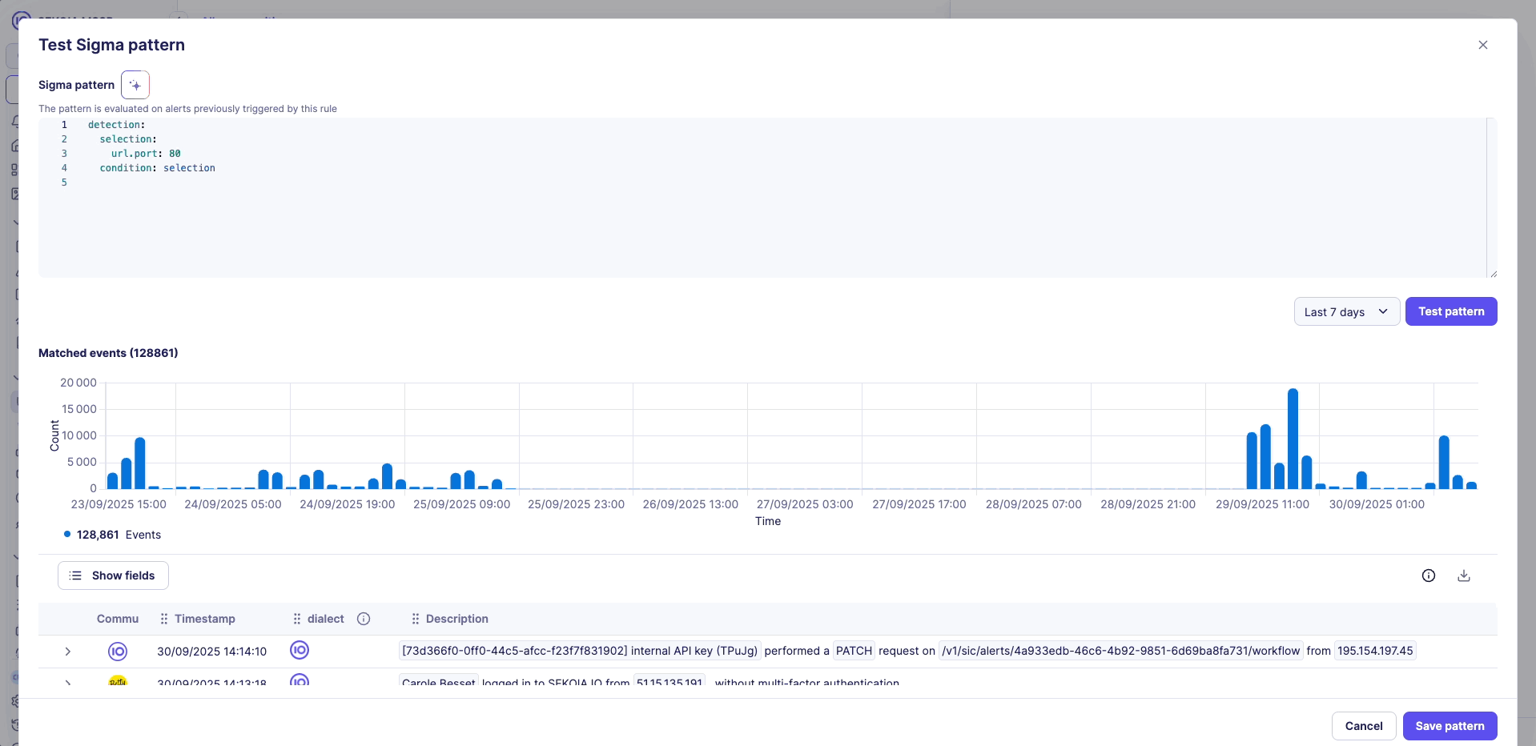Cancel the Sigma pattern test
This screenshot has width=1536, height=746.
click(x=1363, y=726)
